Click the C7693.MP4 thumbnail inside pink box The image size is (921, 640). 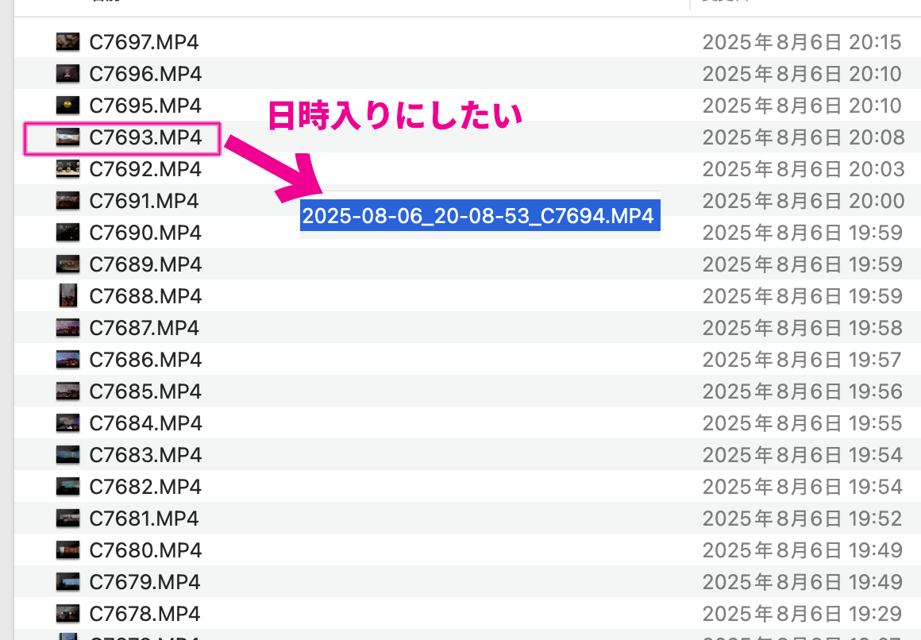click(x=67, y=137)
